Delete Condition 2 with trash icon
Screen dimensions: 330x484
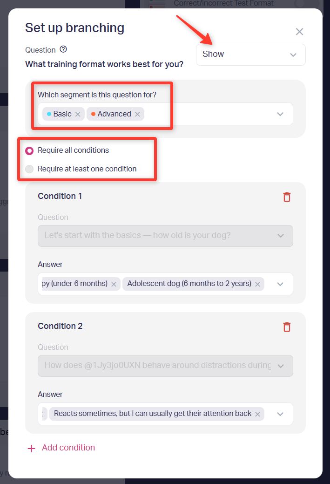tap(287, 327)
